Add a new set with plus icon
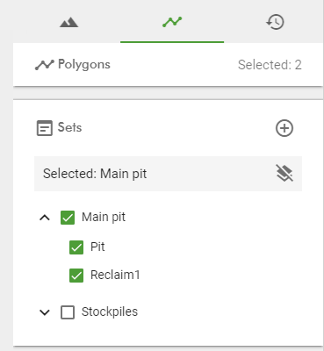The width and height of the screenshot is (324, 351). 284,128
